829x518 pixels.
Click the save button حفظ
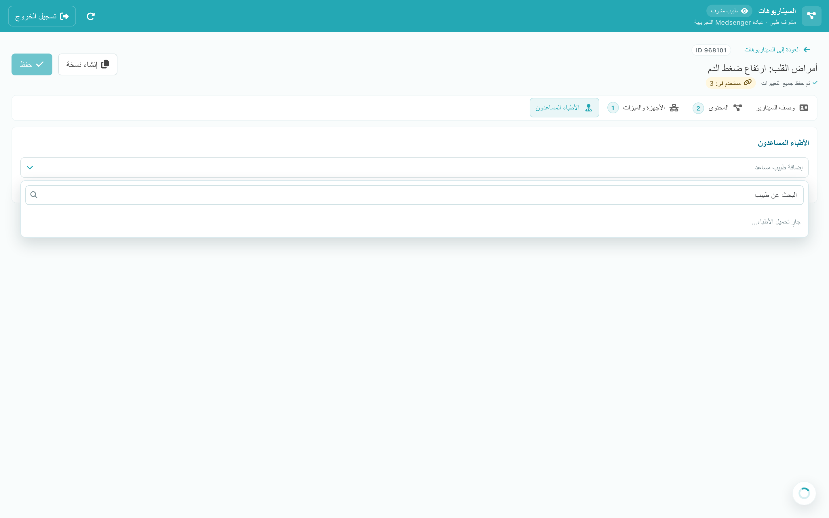tap(32, 64)
